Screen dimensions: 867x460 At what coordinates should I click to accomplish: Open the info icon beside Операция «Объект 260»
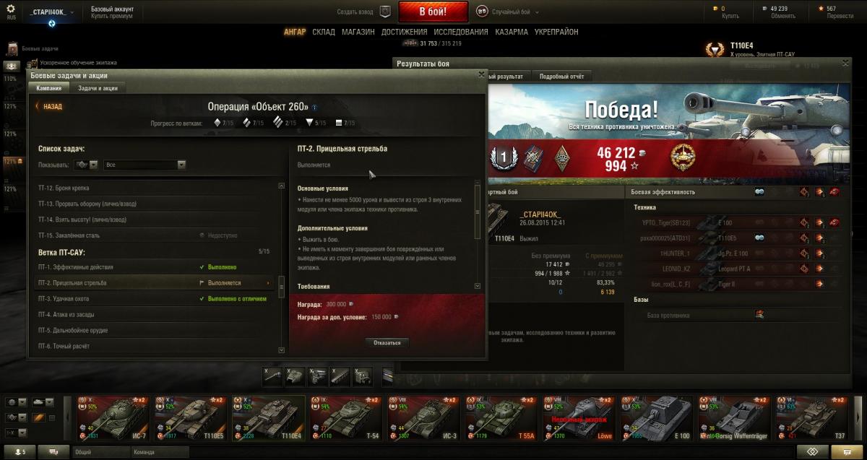click(x=314, y=106)
